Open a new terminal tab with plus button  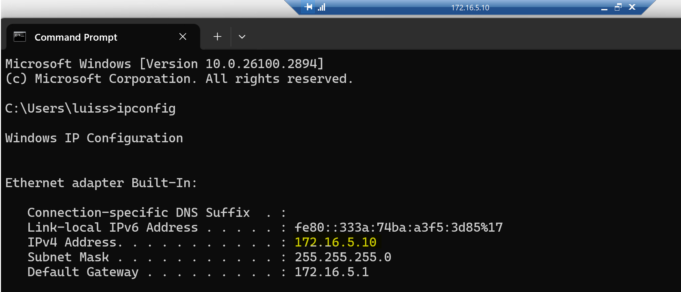click(218, 37)
